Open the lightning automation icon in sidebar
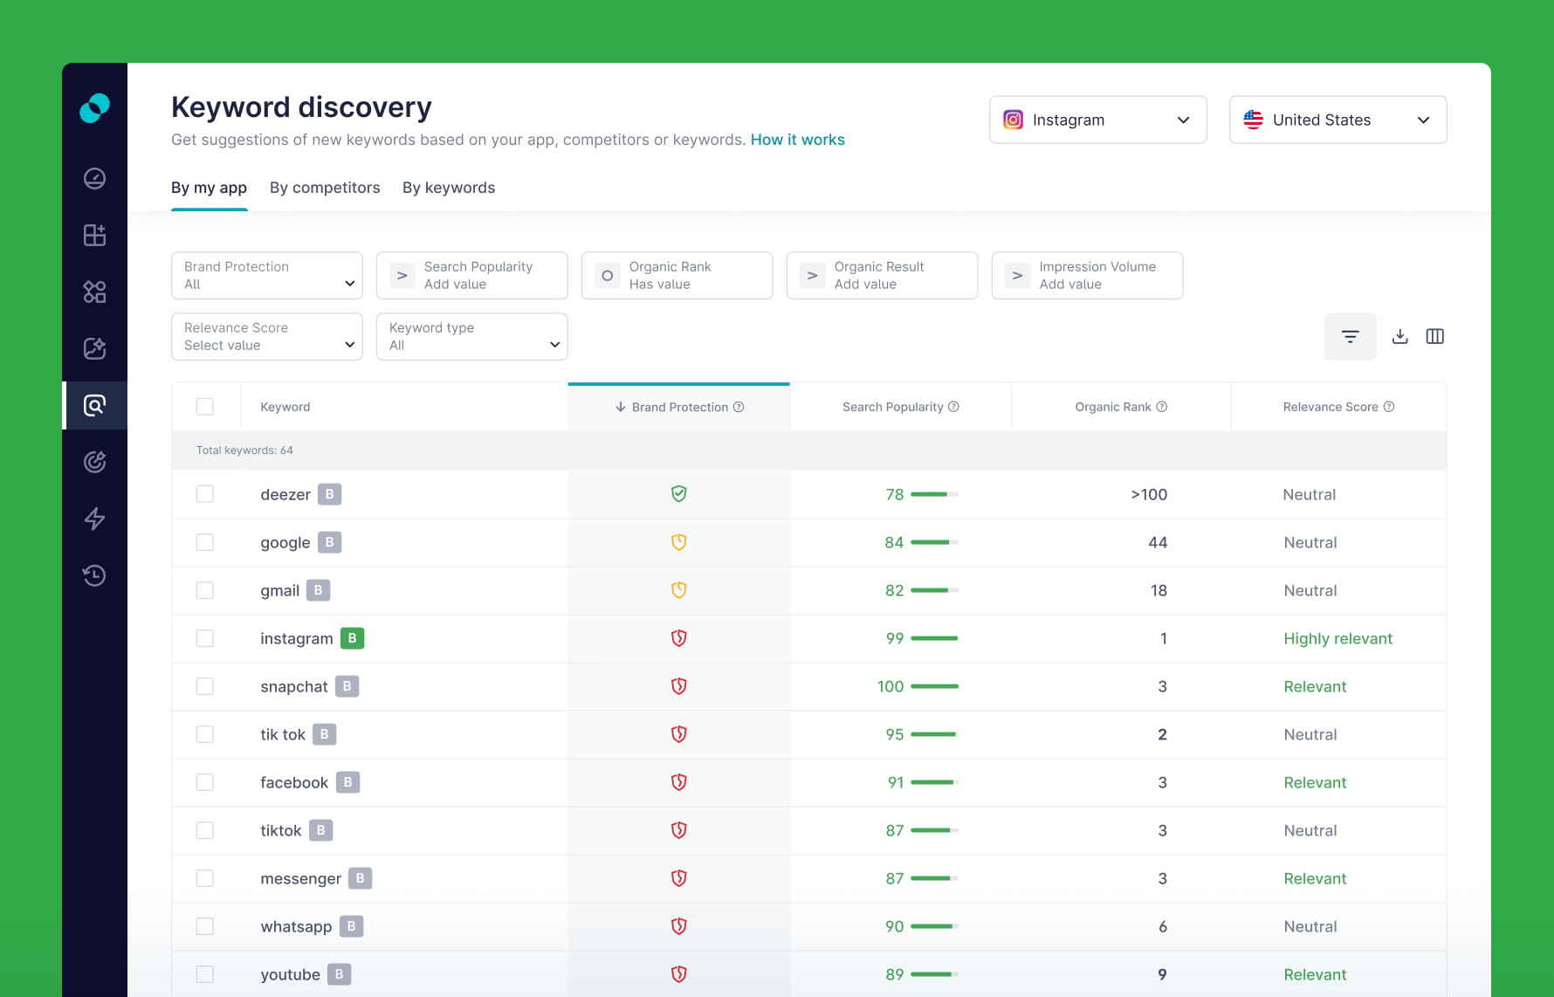The image size is (1554, 997). click(94, 519)
